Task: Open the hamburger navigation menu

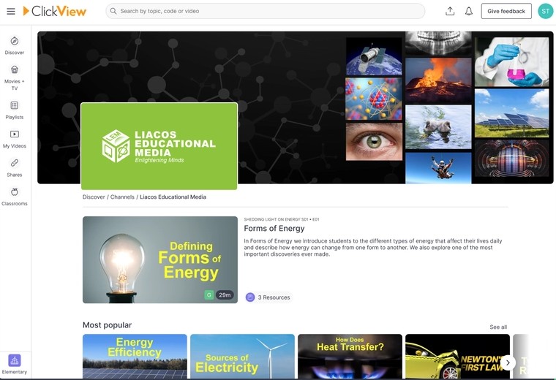Action: [11, 12]
